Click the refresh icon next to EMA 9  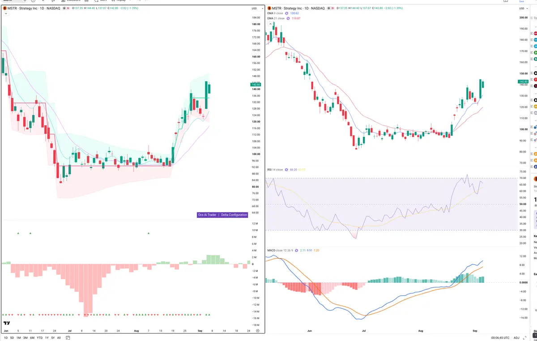point(286,13)
